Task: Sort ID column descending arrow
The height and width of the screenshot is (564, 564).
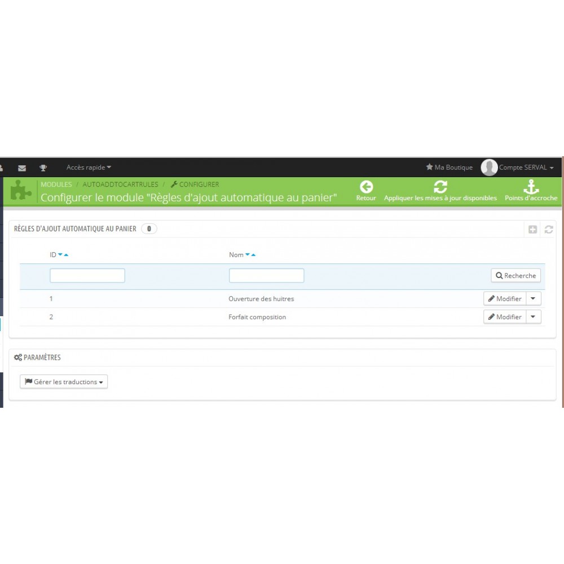Action: click(x=60, y=255)
